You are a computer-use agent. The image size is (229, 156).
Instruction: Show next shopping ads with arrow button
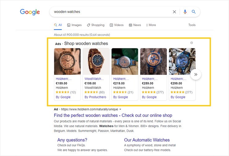click(x=196, y=74)
